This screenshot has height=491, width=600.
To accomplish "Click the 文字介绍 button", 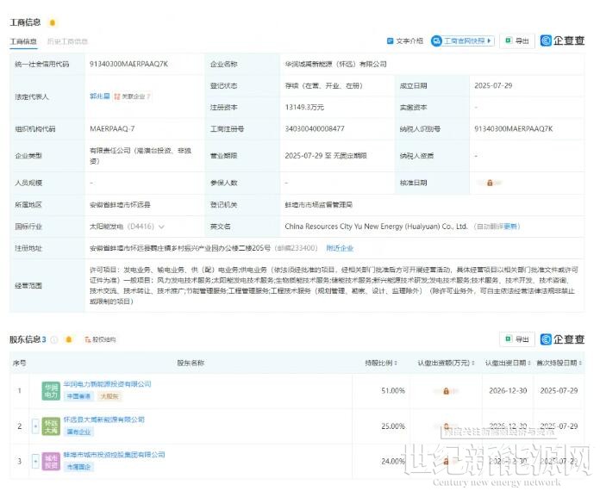I will (405, 41).
